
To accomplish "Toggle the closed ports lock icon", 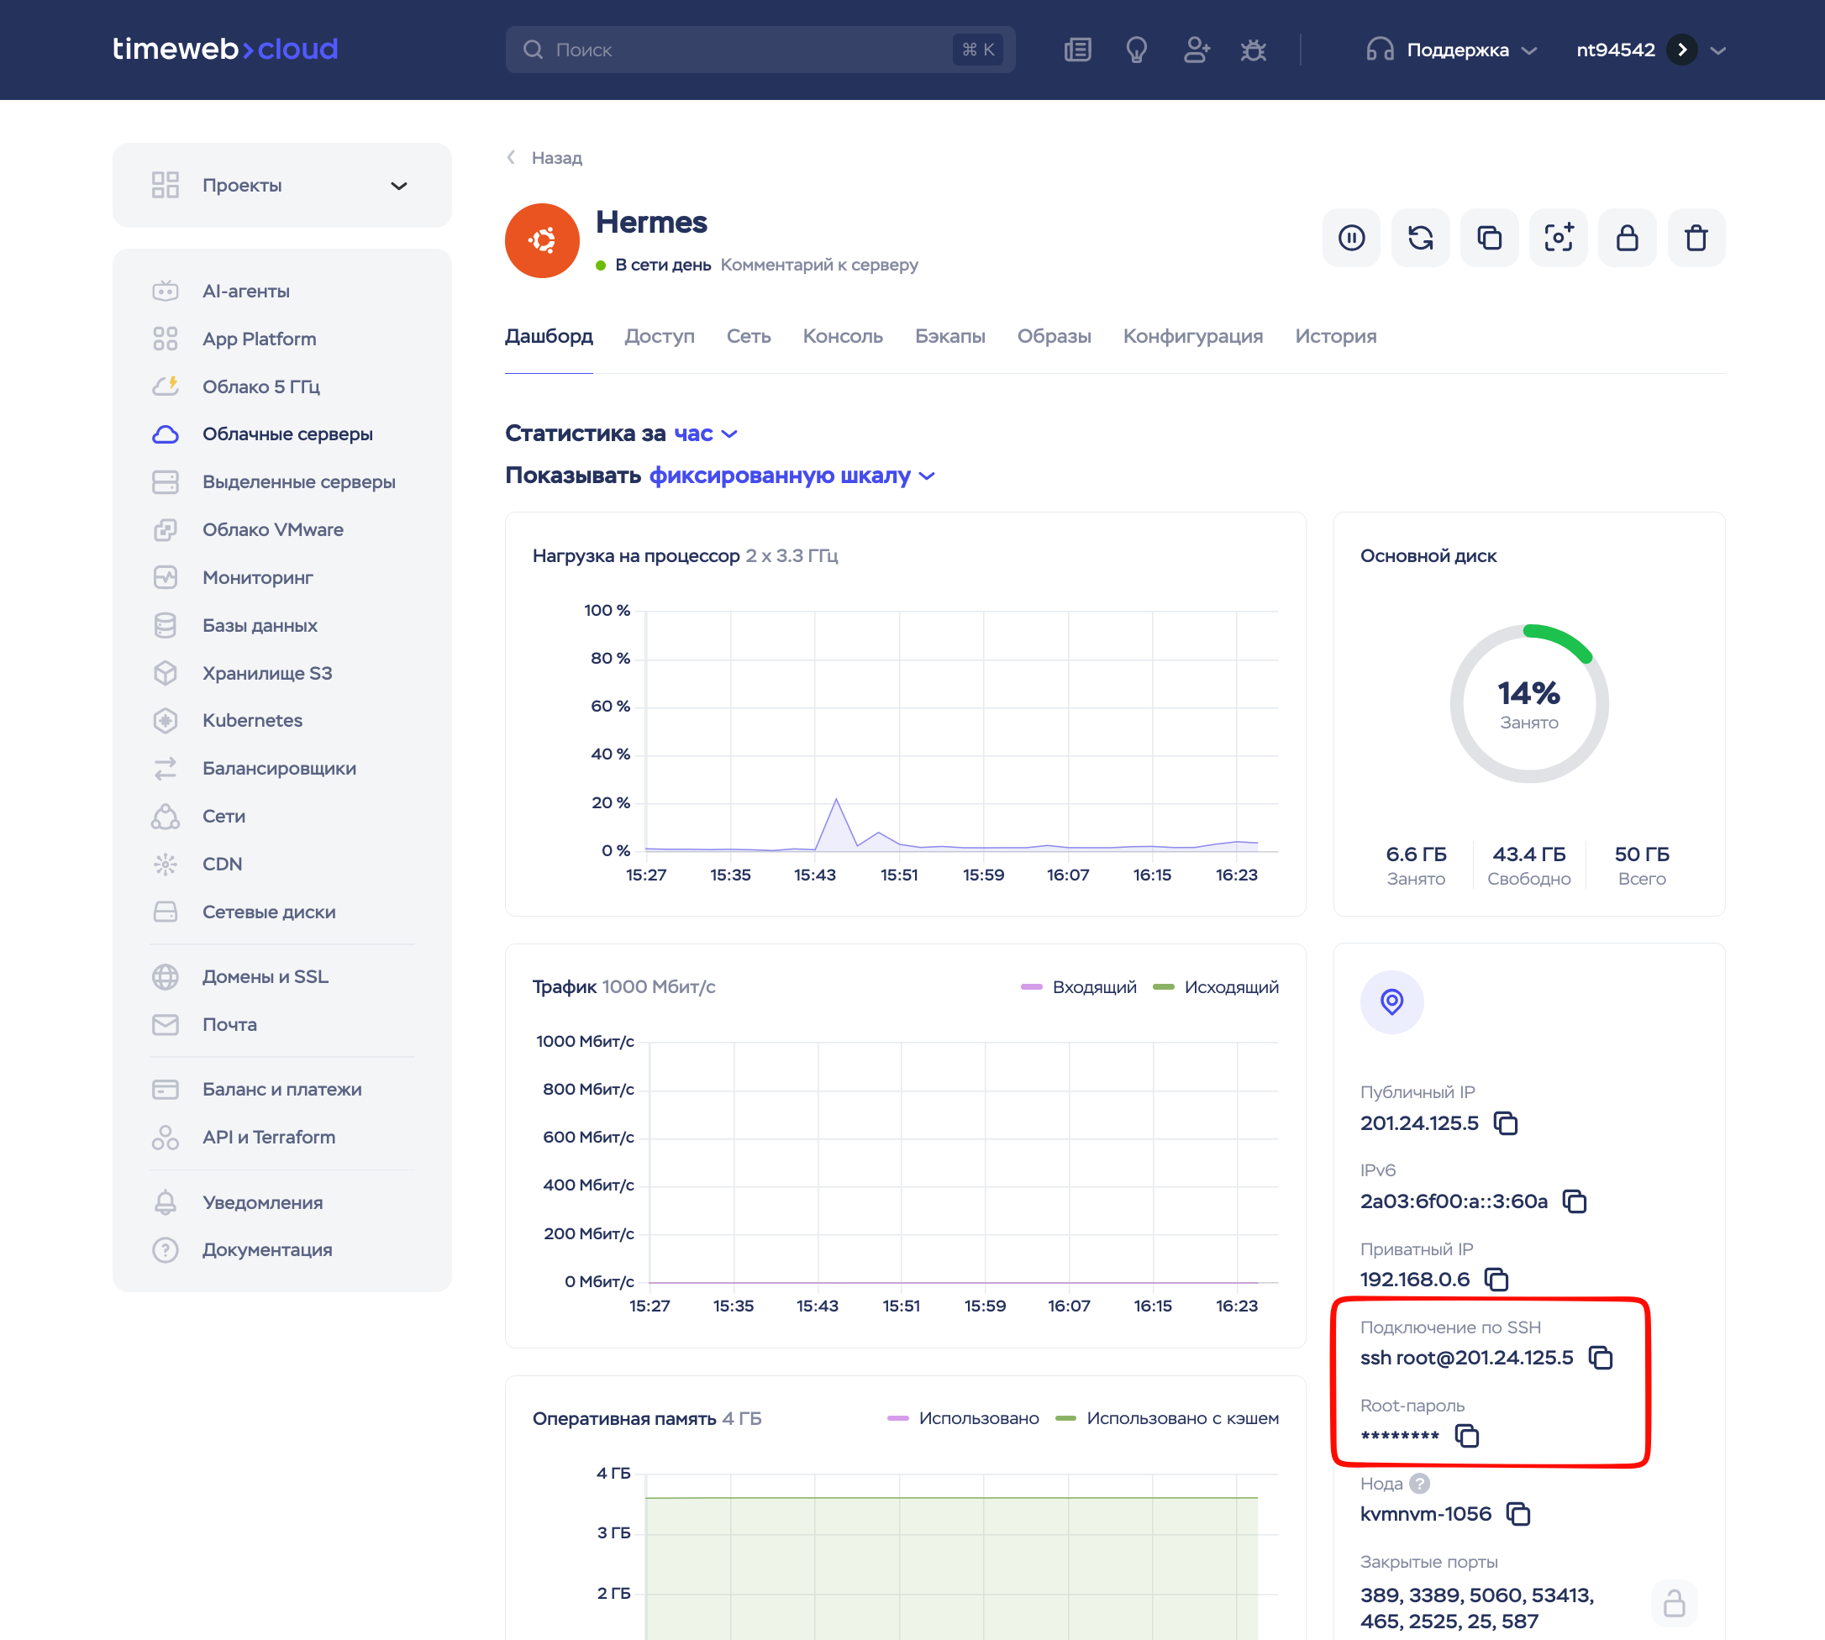I will [x=1675, y=1603].
